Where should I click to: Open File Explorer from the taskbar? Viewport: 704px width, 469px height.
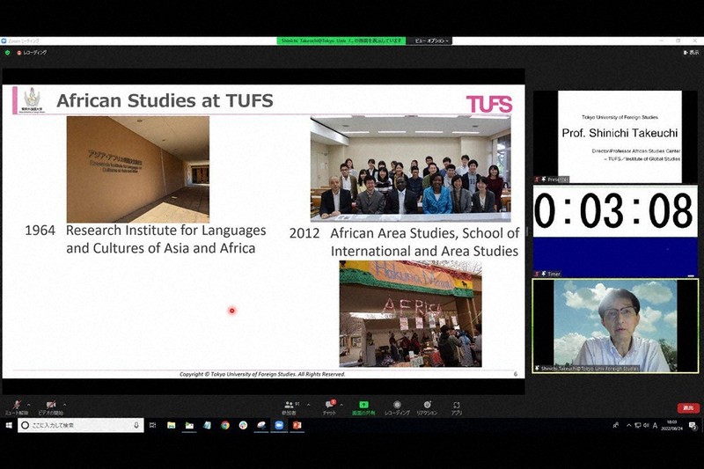pos(171,425)
